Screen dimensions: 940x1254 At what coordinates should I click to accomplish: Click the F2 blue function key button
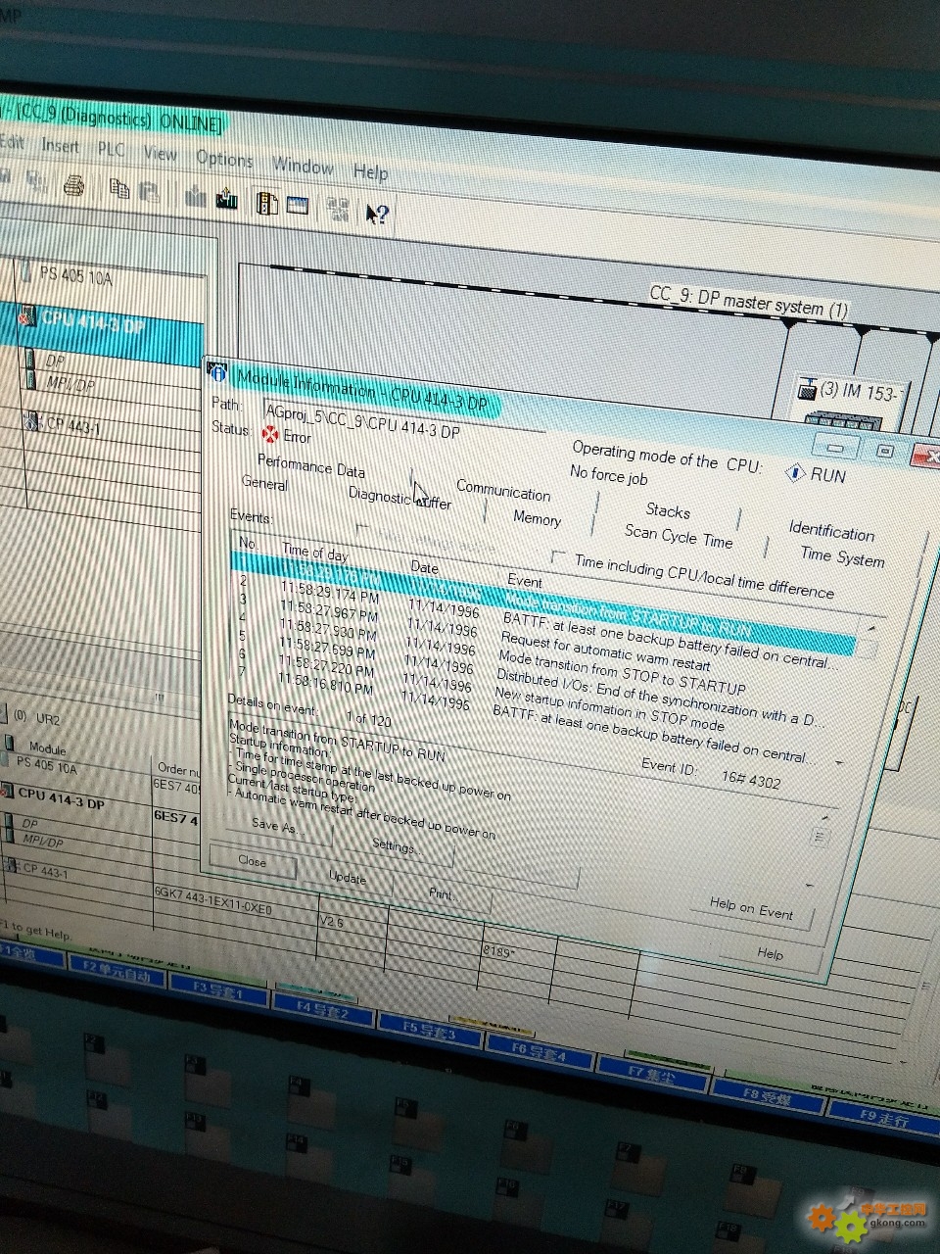tap(117, 976)
